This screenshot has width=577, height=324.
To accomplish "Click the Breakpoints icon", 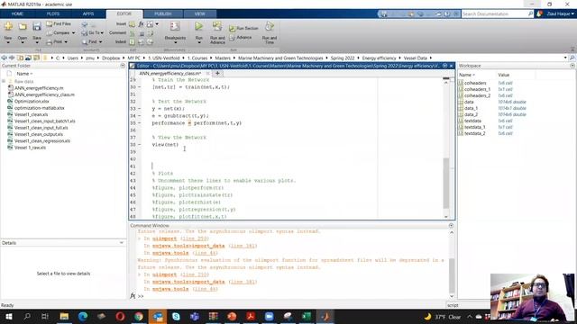I will (175, 26).
